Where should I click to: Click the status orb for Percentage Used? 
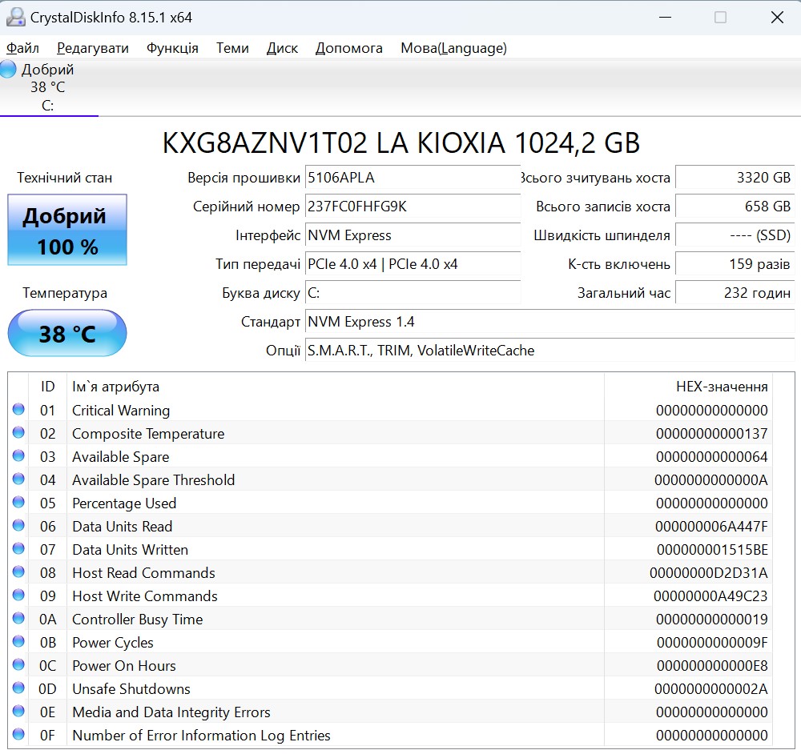pos(18,503)
